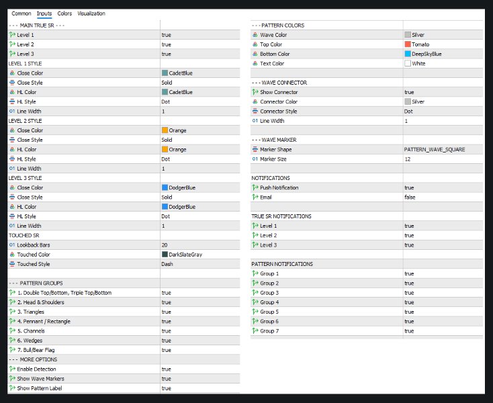Click the color icon of Level 2 HL Color
The height and width of the screenshot is (403, 493).
click(12, 149)
